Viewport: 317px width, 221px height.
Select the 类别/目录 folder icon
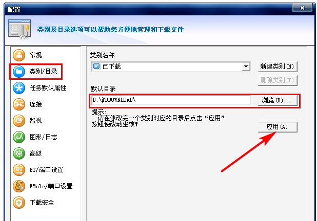(x=19, y=72)
